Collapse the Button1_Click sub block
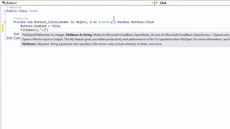Screen dimensions: 230x129 pyautogui.click(x=5, y=22)
